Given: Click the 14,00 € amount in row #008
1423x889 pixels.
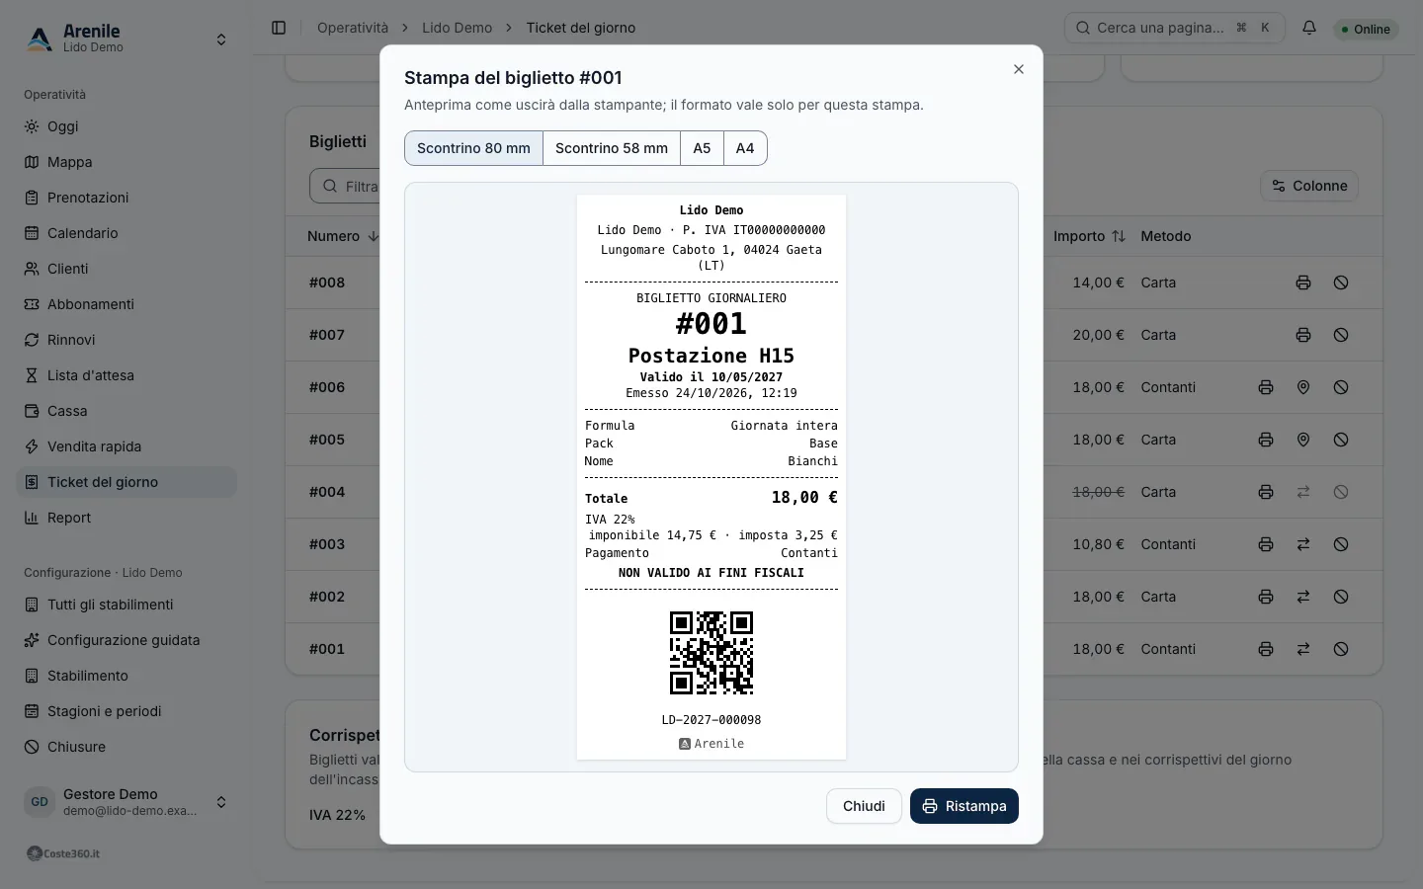Looking at the screenshot, I should (x=1098, y=283).
